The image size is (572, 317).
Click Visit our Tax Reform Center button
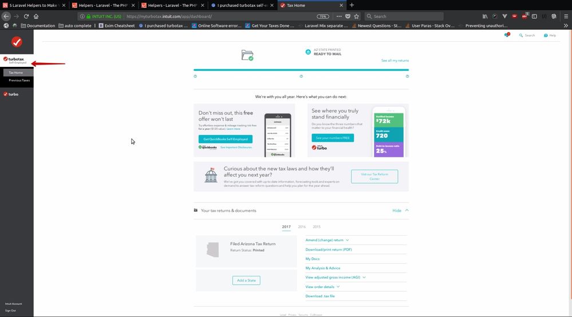click(x=374, y=177)
